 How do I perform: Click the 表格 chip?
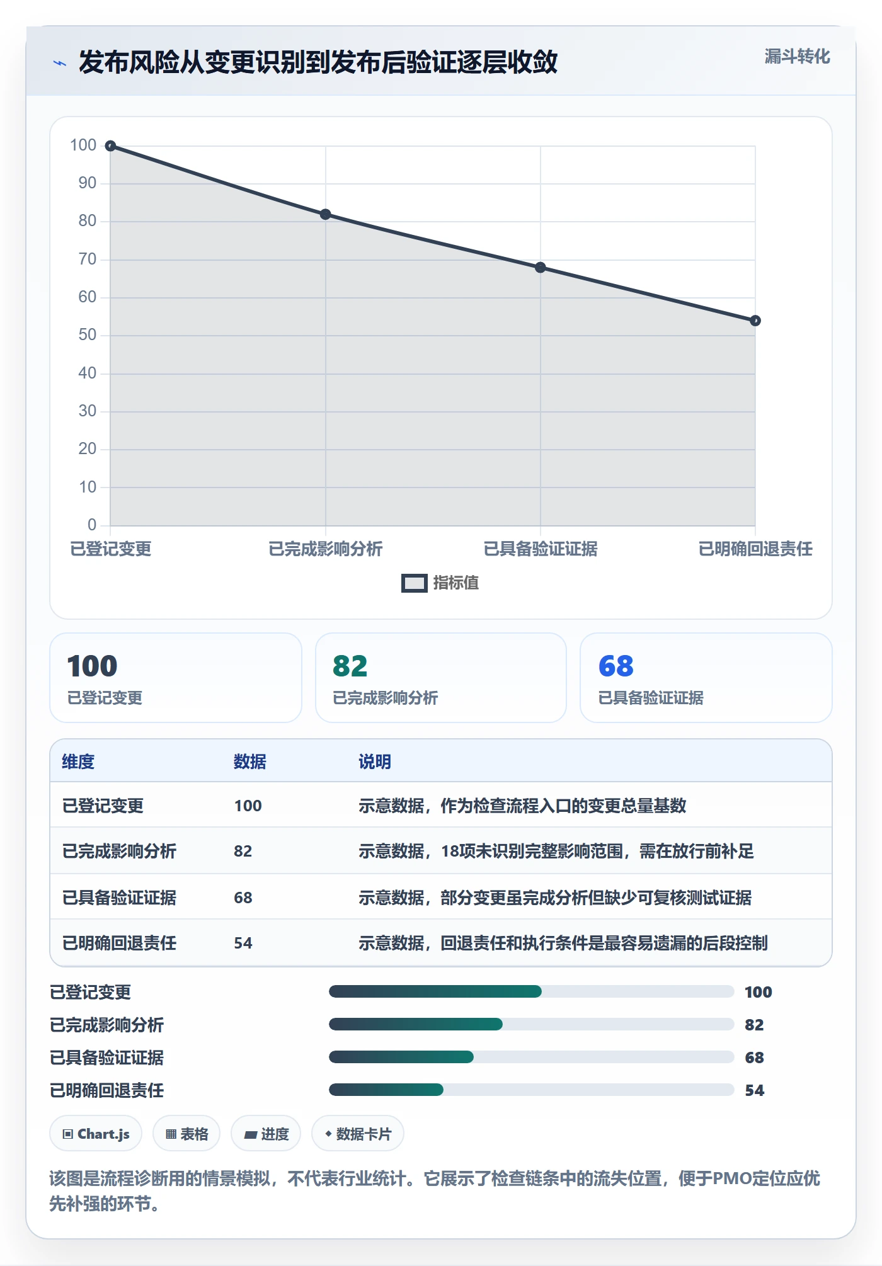click(186, 1134)
